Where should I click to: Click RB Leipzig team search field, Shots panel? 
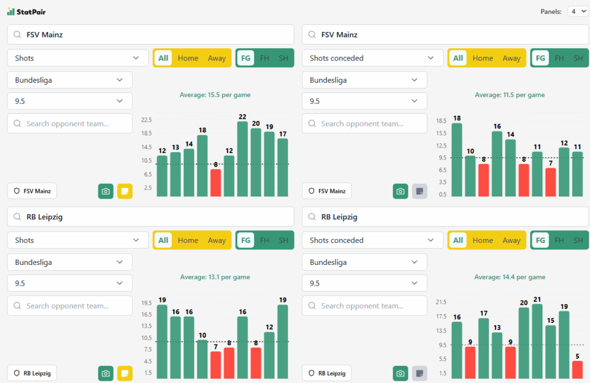tap(150, 217)
